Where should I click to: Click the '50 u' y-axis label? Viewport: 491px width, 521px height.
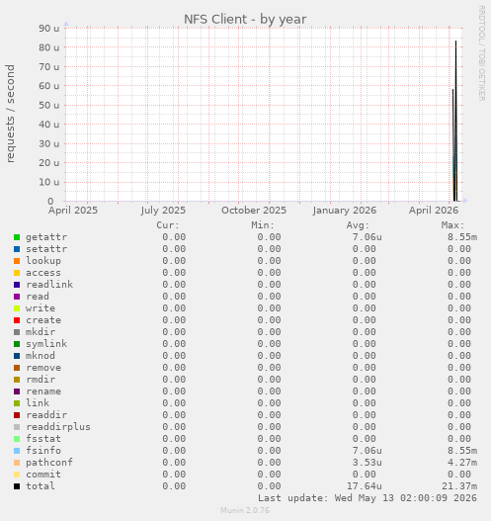tap(49, 106)
